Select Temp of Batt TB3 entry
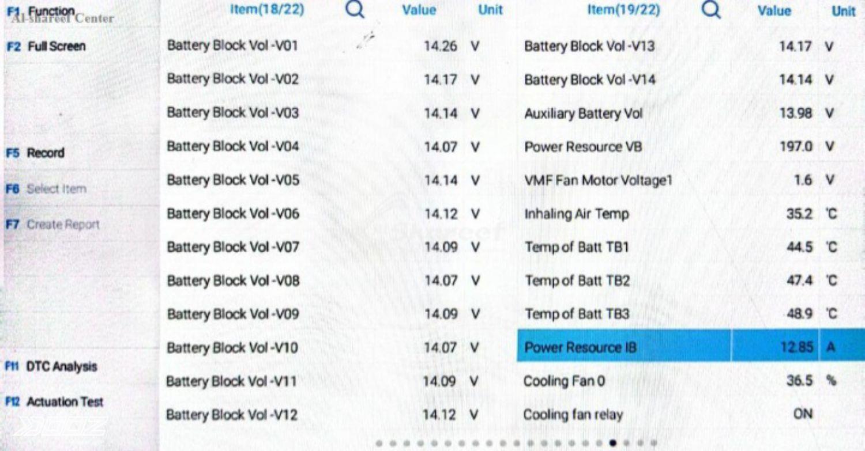 (x=691, y=314)
